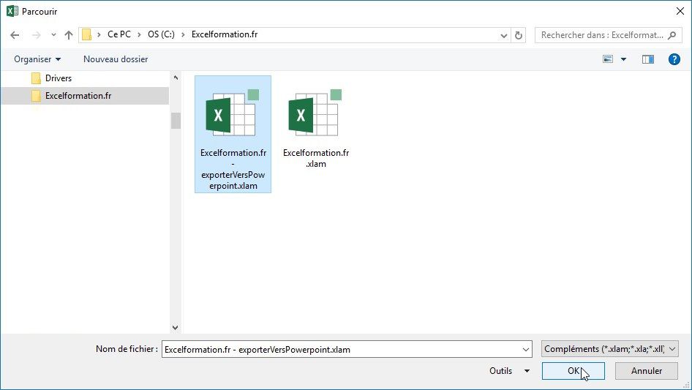Change the view using the view icon
Screen dimensions: 692x390
pyautogui.click(x=608, y=59)
